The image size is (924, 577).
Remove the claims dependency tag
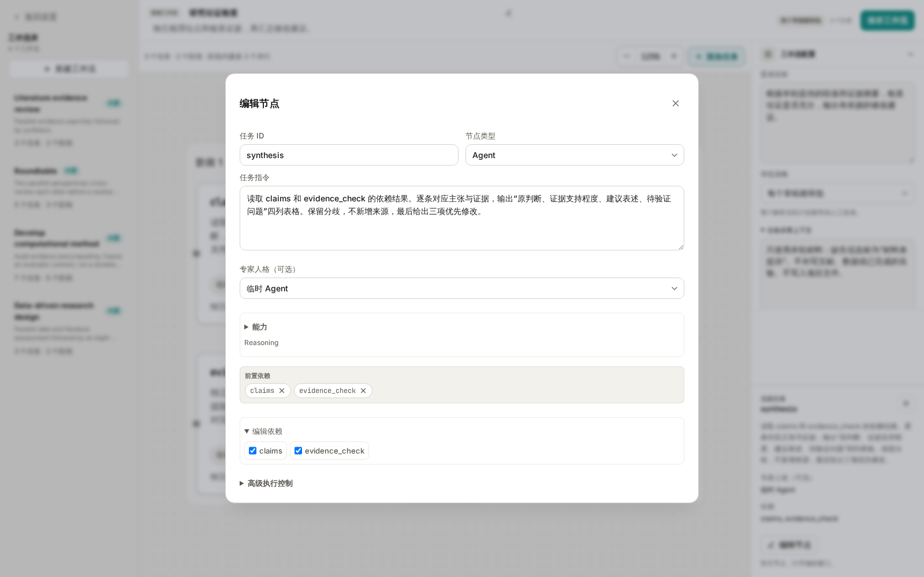point(282,391)
